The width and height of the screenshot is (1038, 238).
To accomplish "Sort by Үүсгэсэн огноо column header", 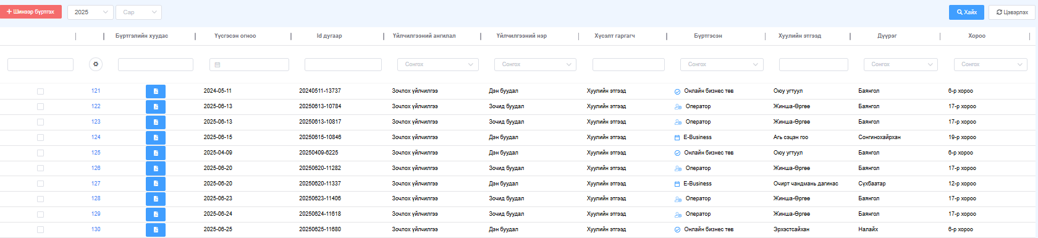I will pos(235,36).
